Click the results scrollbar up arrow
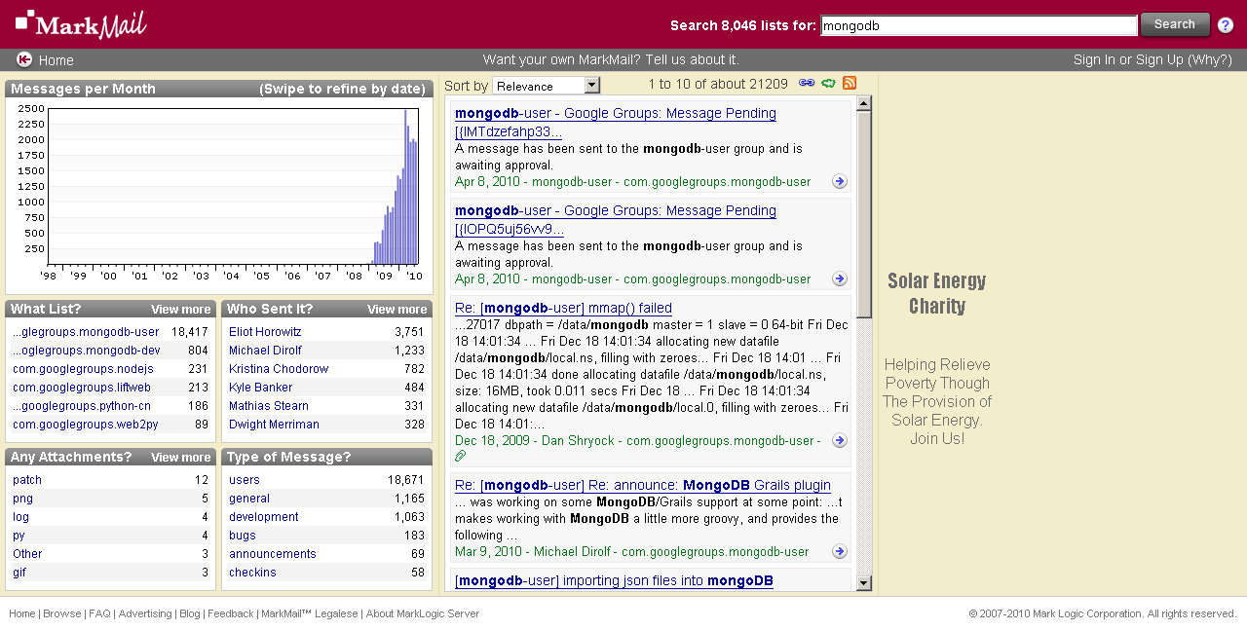The height and width of the screenshot is (630, 1247). tap(863, 104)
